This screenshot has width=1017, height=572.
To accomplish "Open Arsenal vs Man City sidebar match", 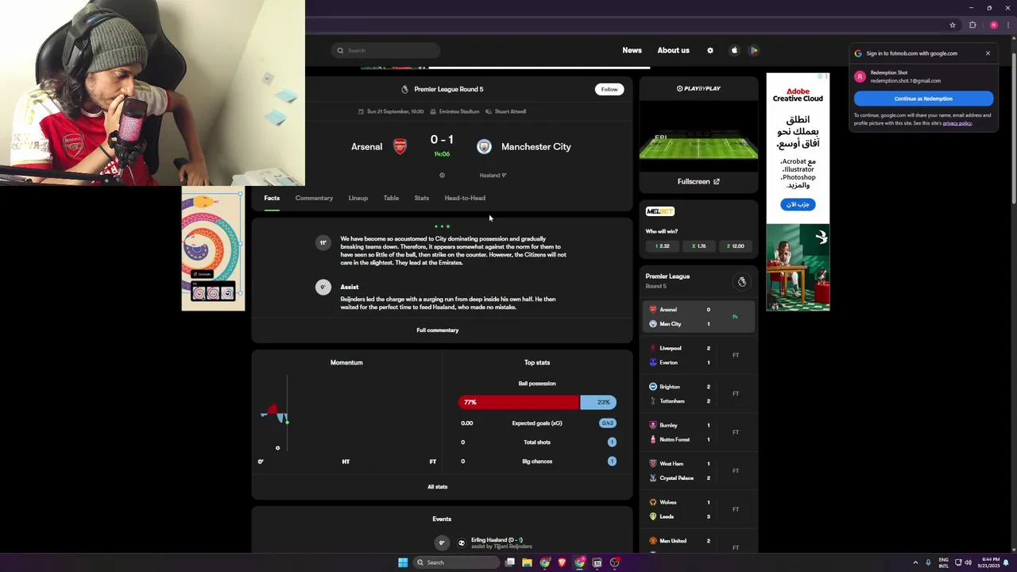I will point(698,316).
